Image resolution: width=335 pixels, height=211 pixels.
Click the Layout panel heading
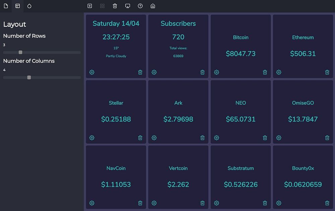pos(14,24)
